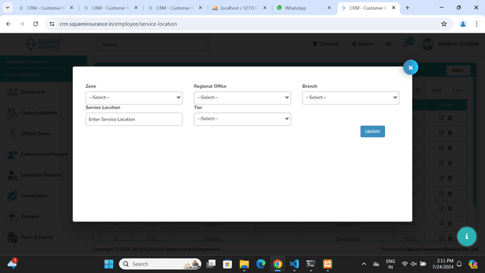The width and height of the screenshot is (485, 273).
Task: Open Chrome three-dot menu
Action: [x=477, y=24]
